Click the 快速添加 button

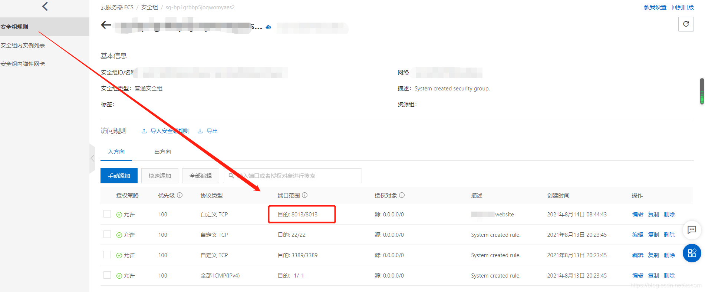pos(160,176)
